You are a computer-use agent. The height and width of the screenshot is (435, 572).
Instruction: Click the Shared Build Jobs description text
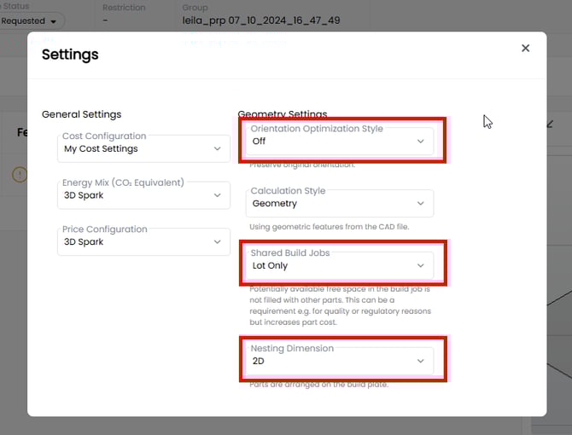pos(340,305)
